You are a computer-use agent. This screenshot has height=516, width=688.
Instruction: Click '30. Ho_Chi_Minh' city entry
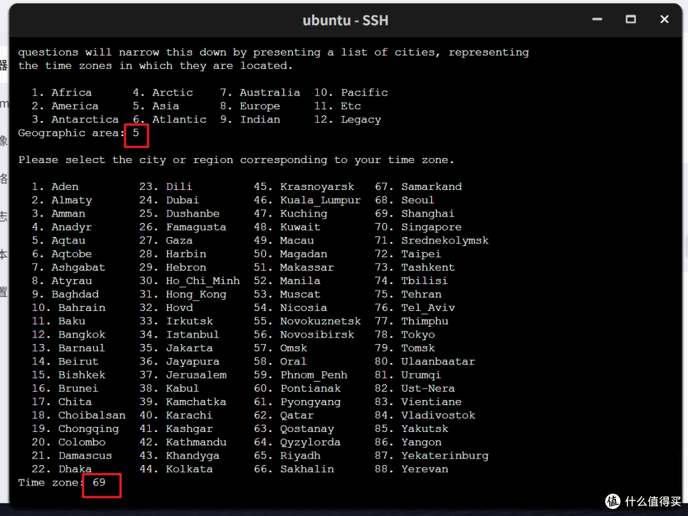(x=190, y=281)
